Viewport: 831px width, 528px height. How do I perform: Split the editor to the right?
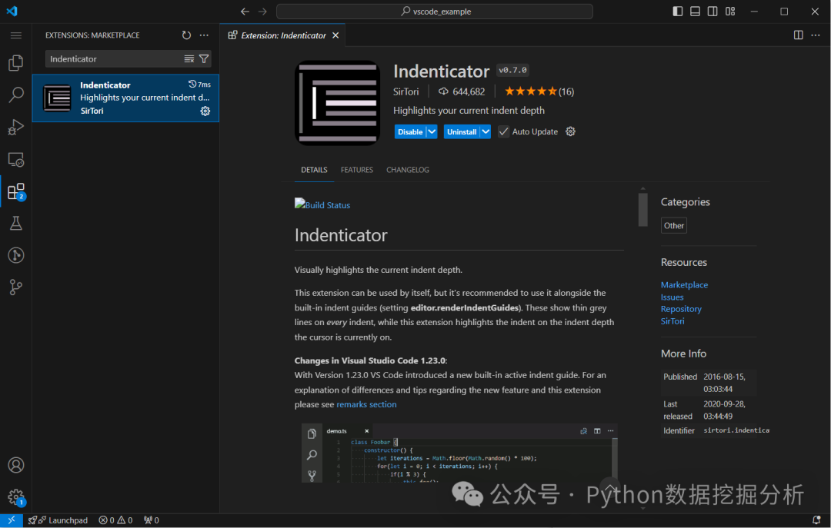pyautogui.click(x=798, y=35)
